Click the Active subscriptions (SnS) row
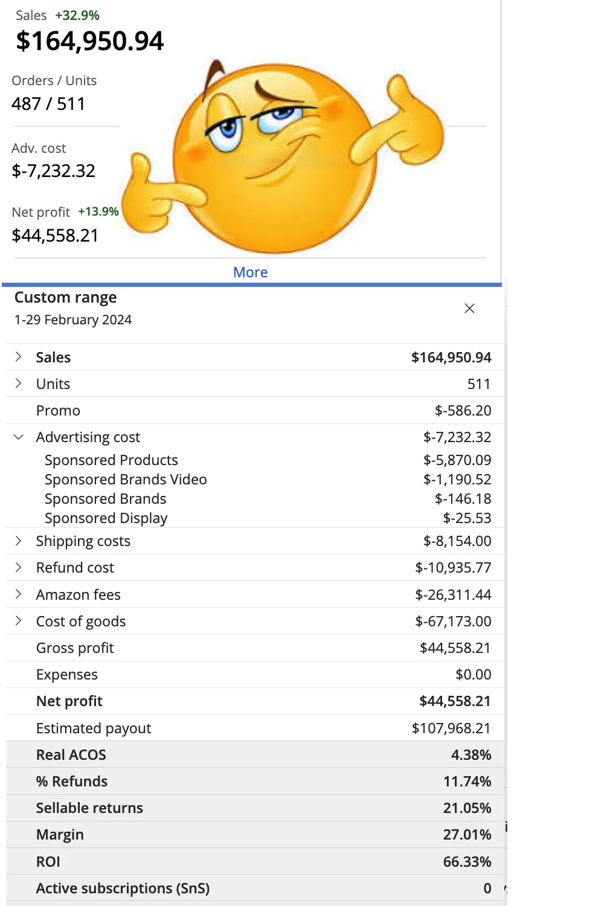 pyautogui.click(x=123, y=888)
